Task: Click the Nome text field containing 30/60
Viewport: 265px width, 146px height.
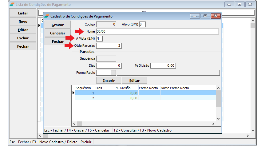Action: point(157,31)
